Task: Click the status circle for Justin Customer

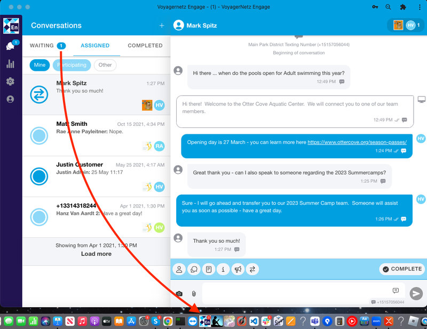Action: pos(39,176)
